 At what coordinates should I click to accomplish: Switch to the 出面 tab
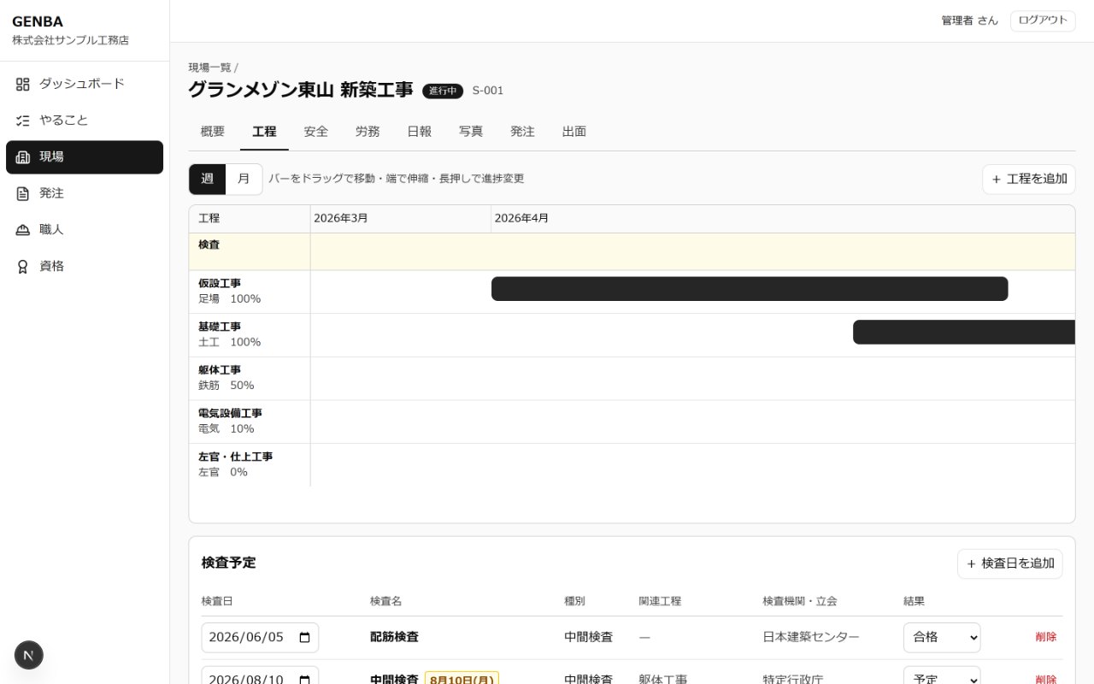click(x=574, y=132)
